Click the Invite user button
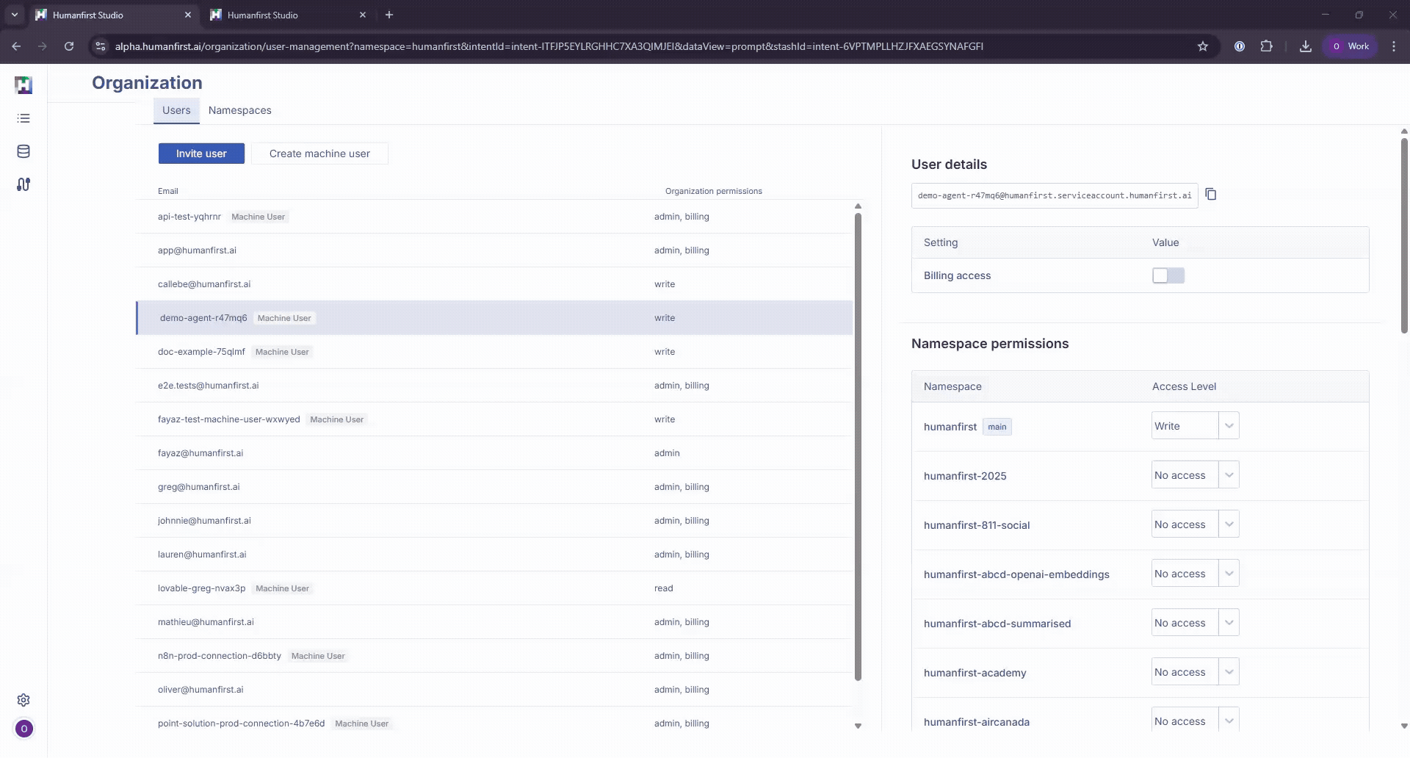The height and width of the screenshot is (758, 1410). (201, 154)
